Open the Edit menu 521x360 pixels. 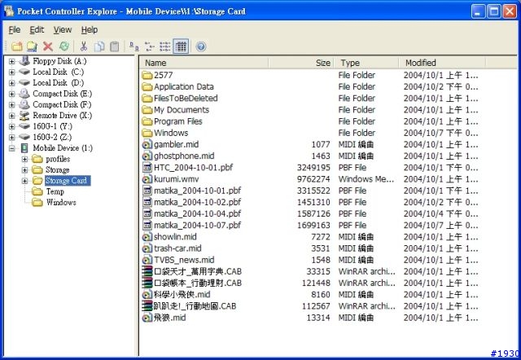click(37, 29)
